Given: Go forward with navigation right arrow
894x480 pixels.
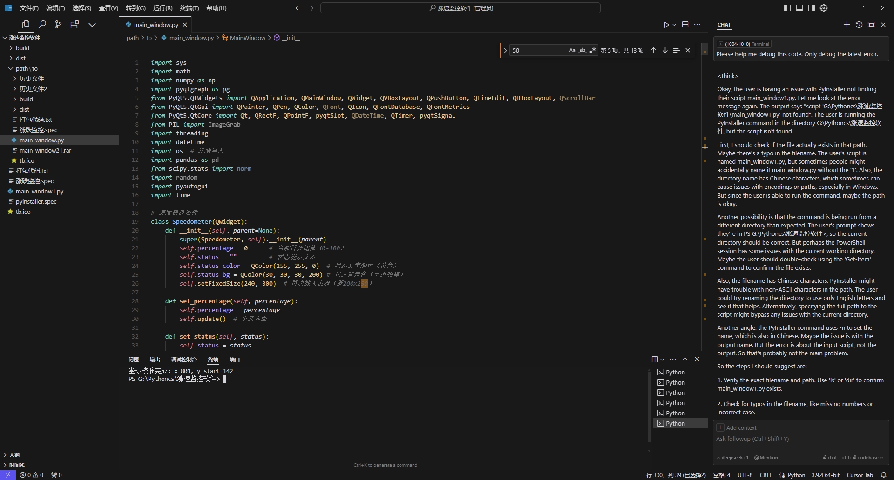Looking at the screenshot, I should pyautogui.click(x=311, y=8).
